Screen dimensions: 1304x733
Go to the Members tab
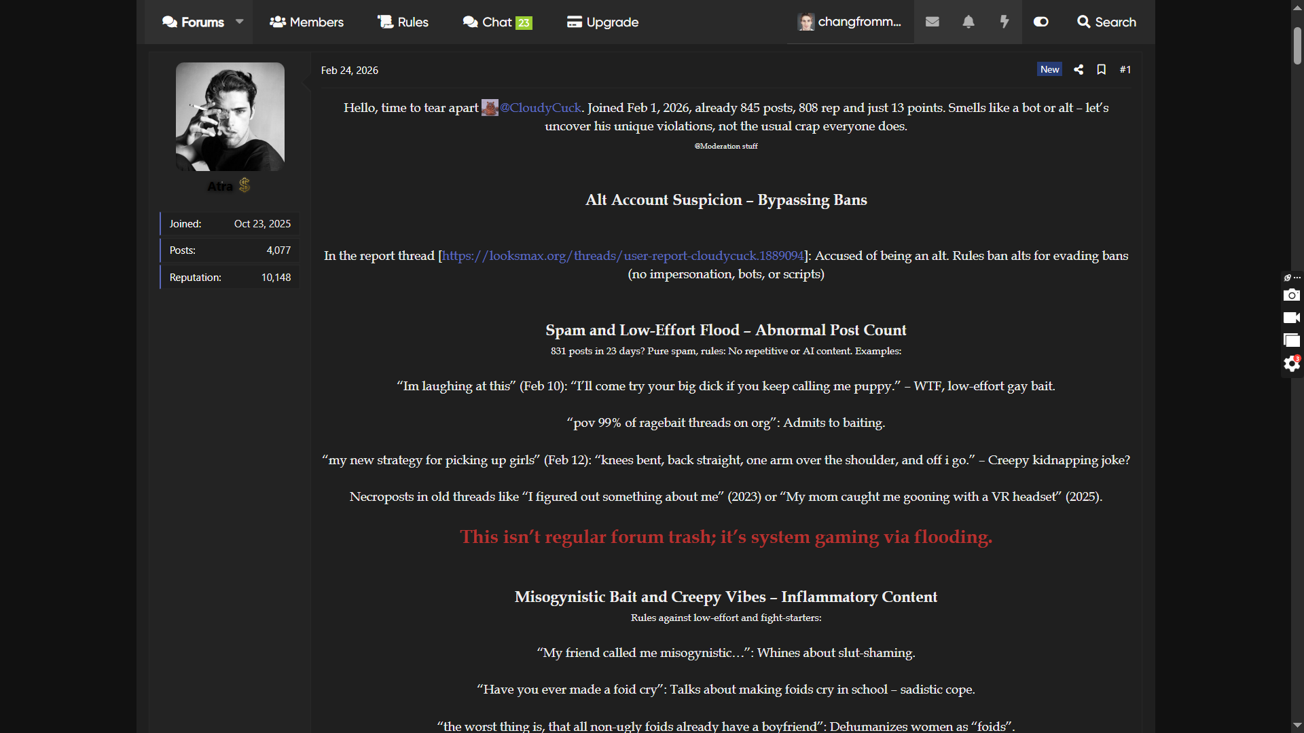pos(306,22)
